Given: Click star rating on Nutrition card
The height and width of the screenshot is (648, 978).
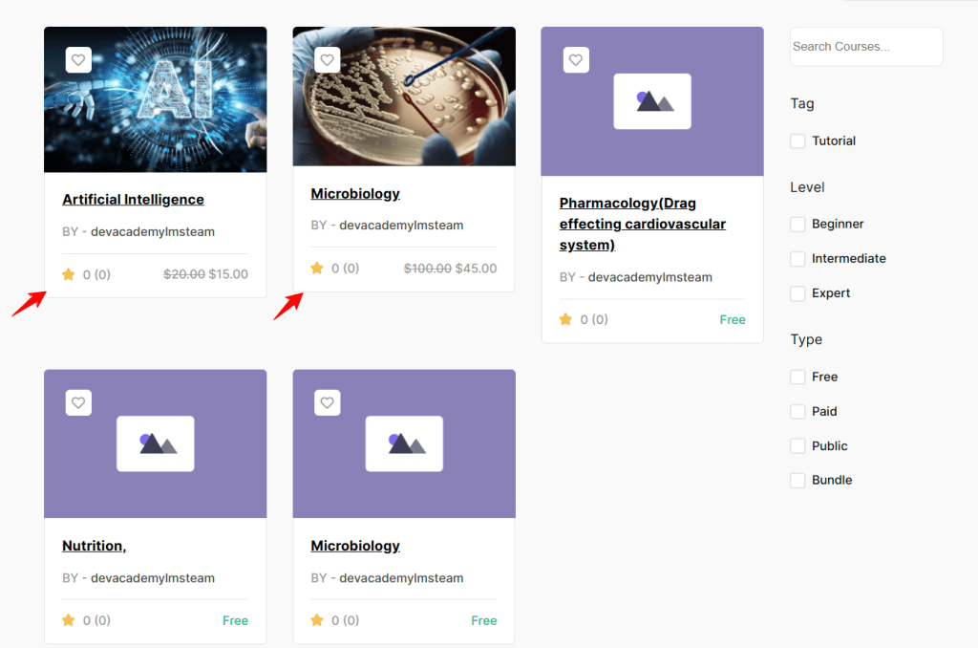Looking at the screenshot, I should pos(69,620).
